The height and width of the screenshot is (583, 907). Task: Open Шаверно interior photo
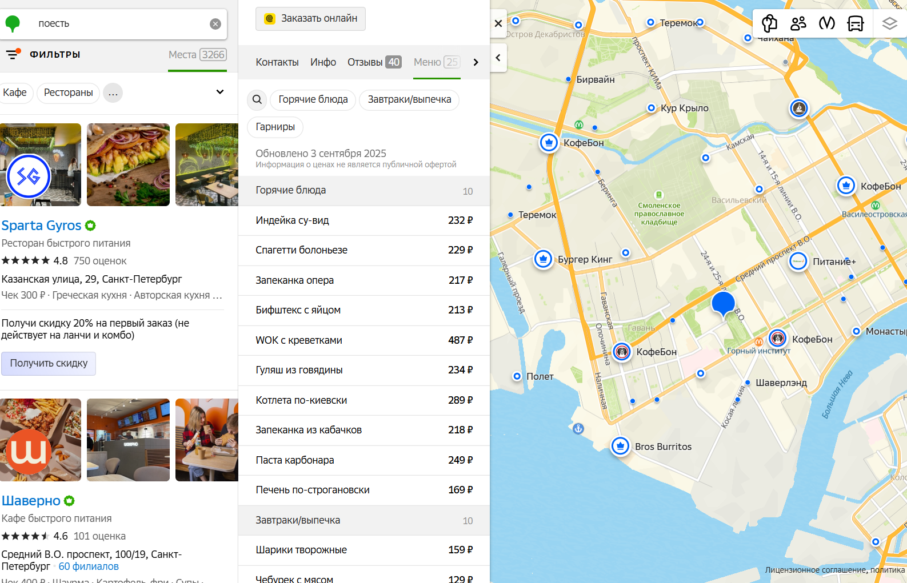tap(128, 440)
